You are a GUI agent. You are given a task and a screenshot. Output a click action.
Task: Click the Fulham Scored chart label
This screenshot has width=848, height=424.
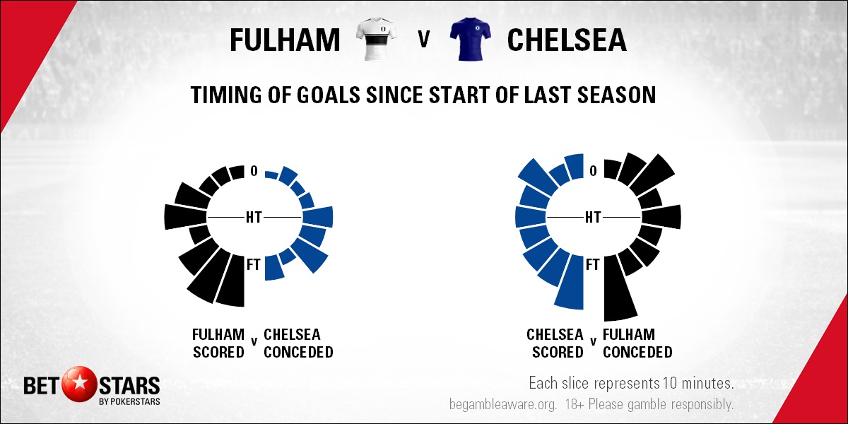pos(218,343)
